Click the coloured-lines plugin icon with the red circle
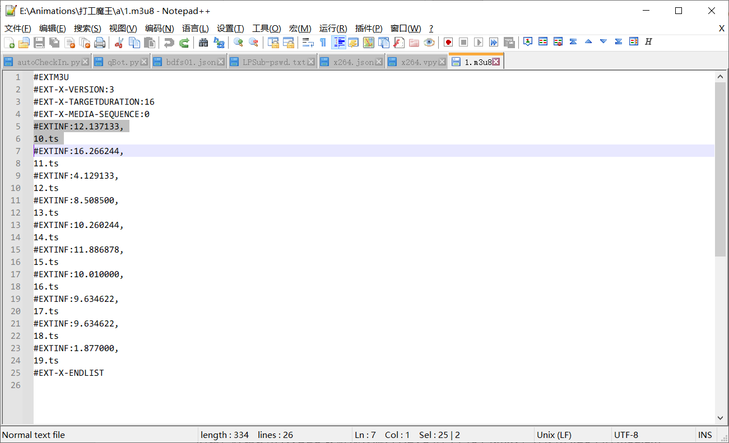 558,41
